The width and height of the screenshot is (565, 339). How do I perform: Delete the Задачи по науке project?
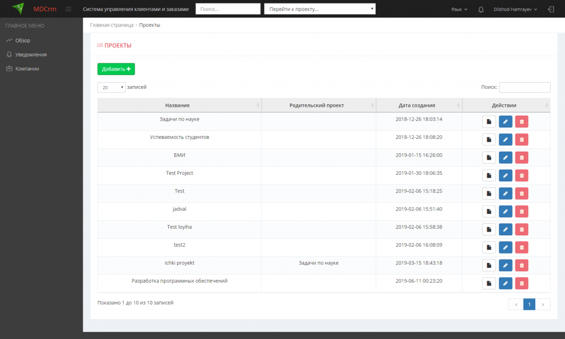[522, 122]
